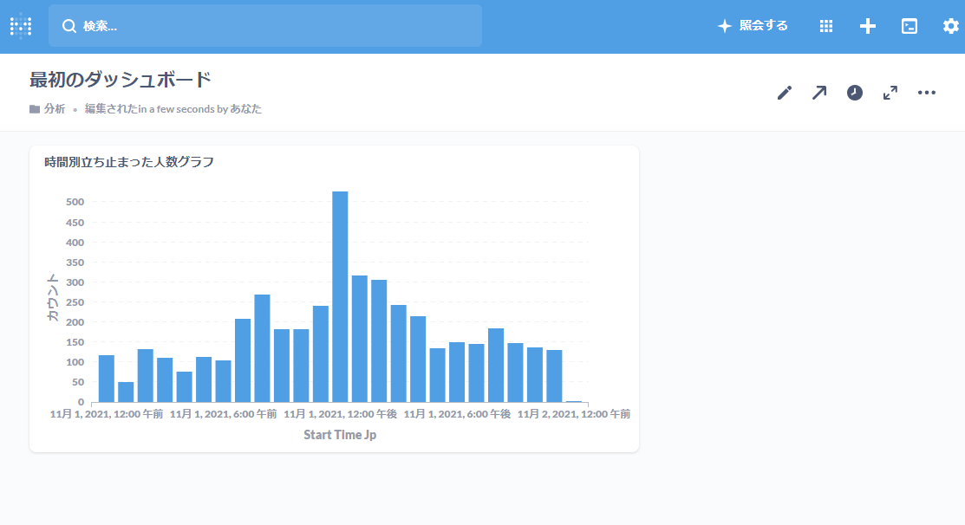This screenshot has width=965, height=525.
Task: Click the magnifier icon in search bar
Action: point(69,26)
